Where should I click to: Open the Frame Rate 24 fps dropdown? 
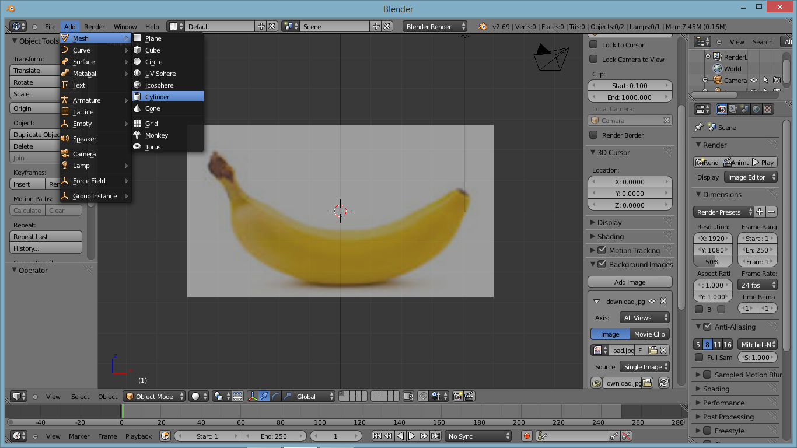point(758,285)
